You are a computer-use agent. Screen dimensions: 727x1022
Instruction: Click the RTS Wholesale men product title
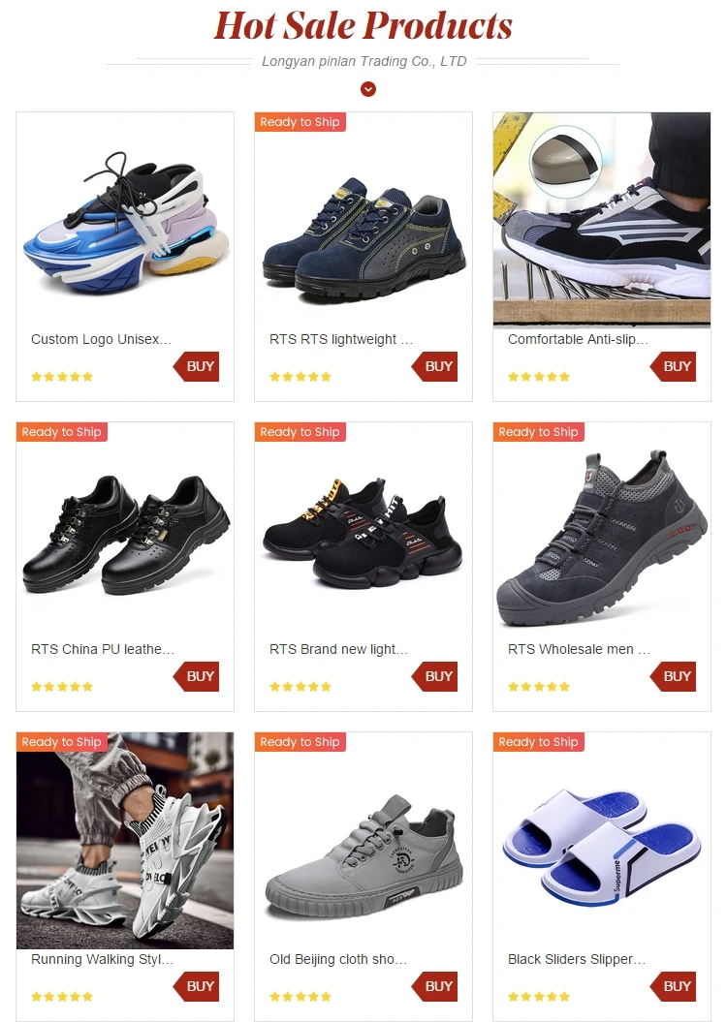point(579,649)
